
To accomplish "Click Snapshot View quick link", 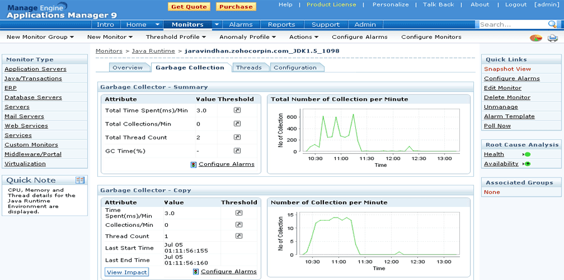I will (x=507, y=69).
